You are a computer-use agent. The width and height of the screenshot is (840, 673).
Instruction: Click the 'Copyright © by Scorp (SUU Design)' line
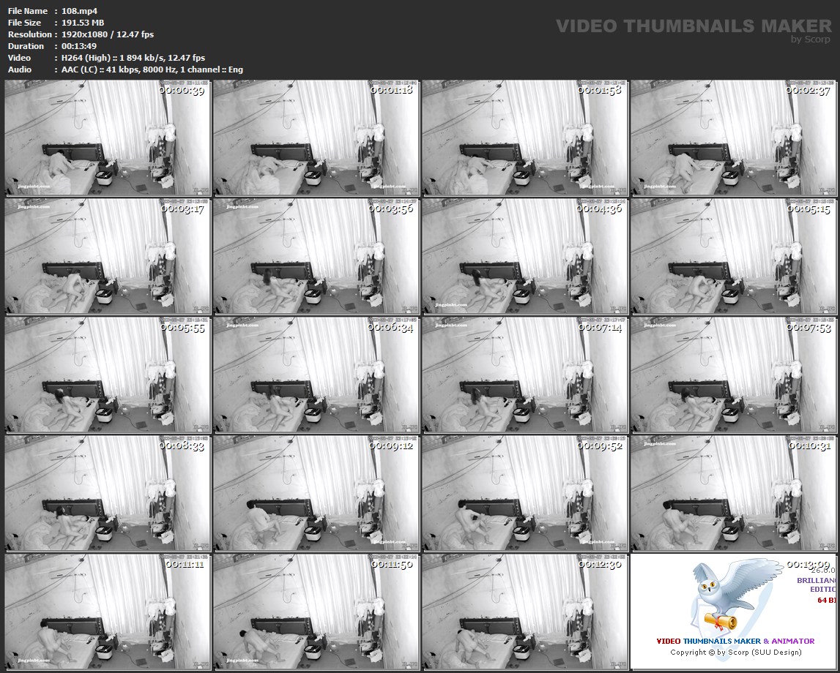(x=735, y=652)
